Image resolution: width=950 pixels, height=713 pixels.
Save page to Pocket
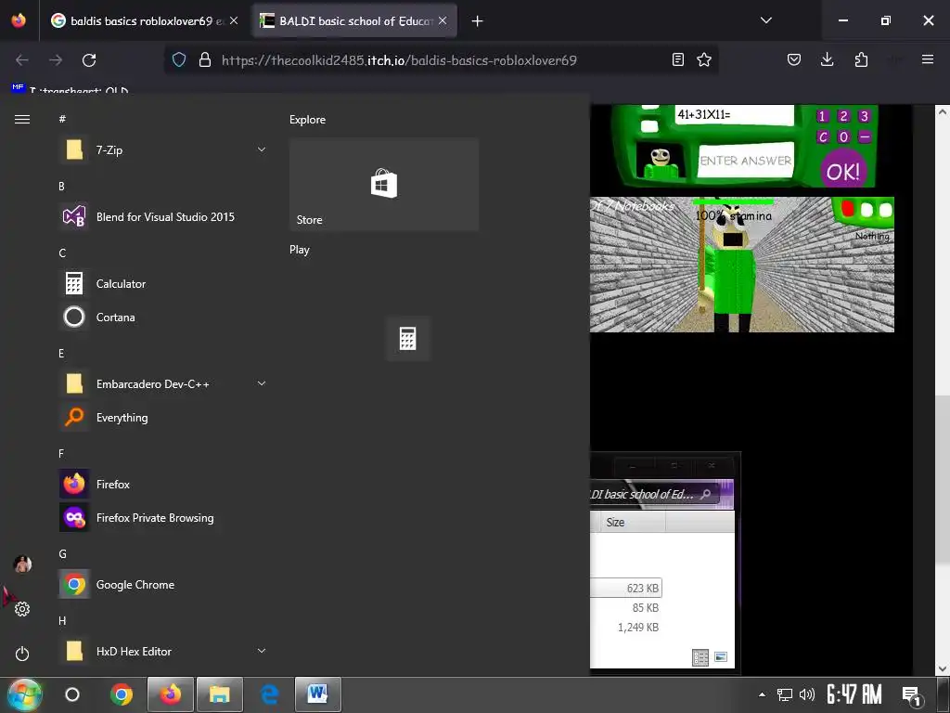[794, 59]
